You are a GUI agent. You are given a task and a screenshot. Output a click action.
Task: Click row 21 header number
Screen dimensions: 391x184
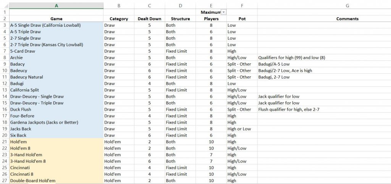tap(4, 142)
